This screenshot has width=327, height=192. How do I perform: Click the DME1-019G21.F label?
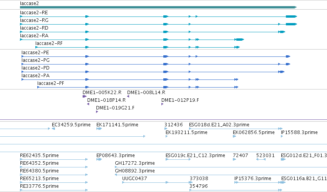pyautogui.click(x=115, y=108)
